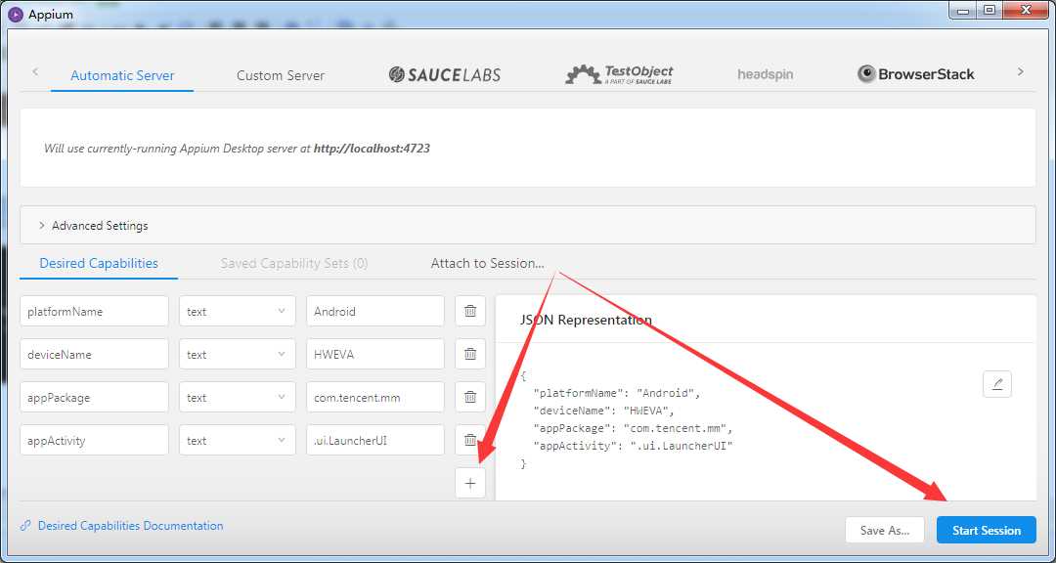The height and width of the screenshot is (563, 1056).
Task: Add a new capability with plus button
Action: click(470, 483)
